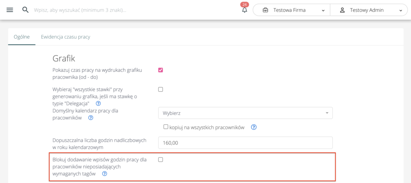
Task: Enable Wybieraj "wszystkie stawki" checkbox
Action: pyautogui.click(x=161, y=89)
